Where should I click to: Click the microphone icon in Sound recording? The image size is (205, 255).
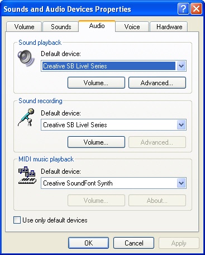click(26, 117)
